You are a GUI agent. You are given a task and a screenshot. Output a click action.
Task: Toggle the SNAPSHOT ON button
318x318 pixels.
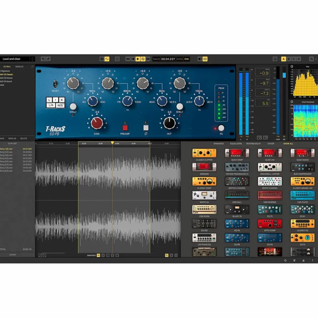(x=98, y=255)
